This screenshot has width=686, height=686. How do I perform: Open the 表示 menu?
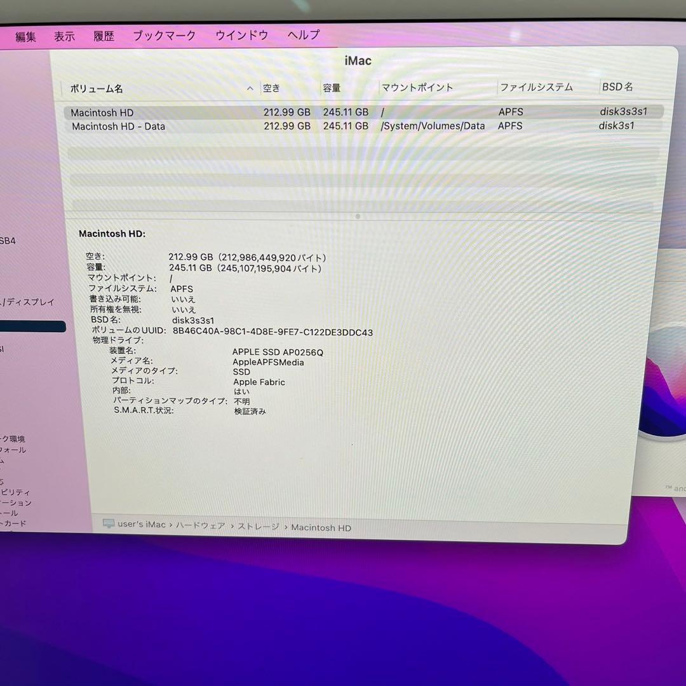click(x=64, y=36)
